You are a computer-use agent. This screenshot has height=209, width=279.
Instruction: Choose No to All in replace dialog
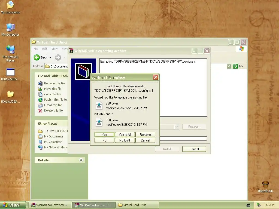point(125,140)
